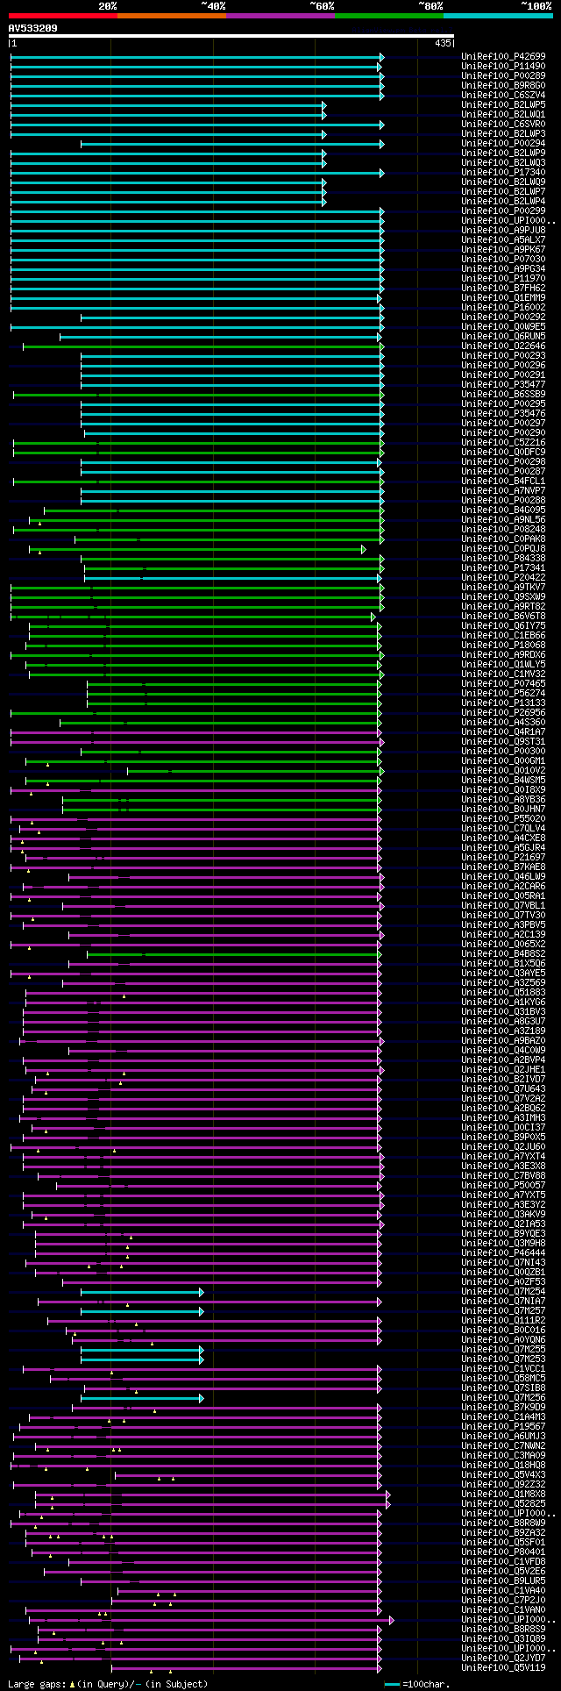Click label UniRef100_P00287
Viewport: 561px width, 1691px height.
tap(503, 472)
